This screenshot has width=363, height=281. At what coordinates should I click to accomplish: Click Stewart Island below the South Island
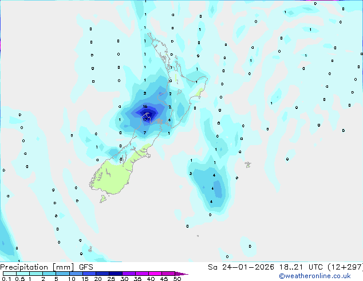[x=103, y=198]
